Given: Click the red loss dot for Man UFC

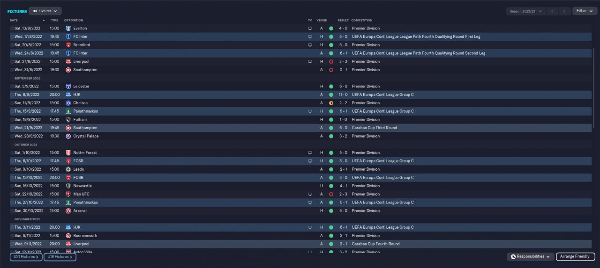Looking at the screenshot, I should (x=331, y=194).
